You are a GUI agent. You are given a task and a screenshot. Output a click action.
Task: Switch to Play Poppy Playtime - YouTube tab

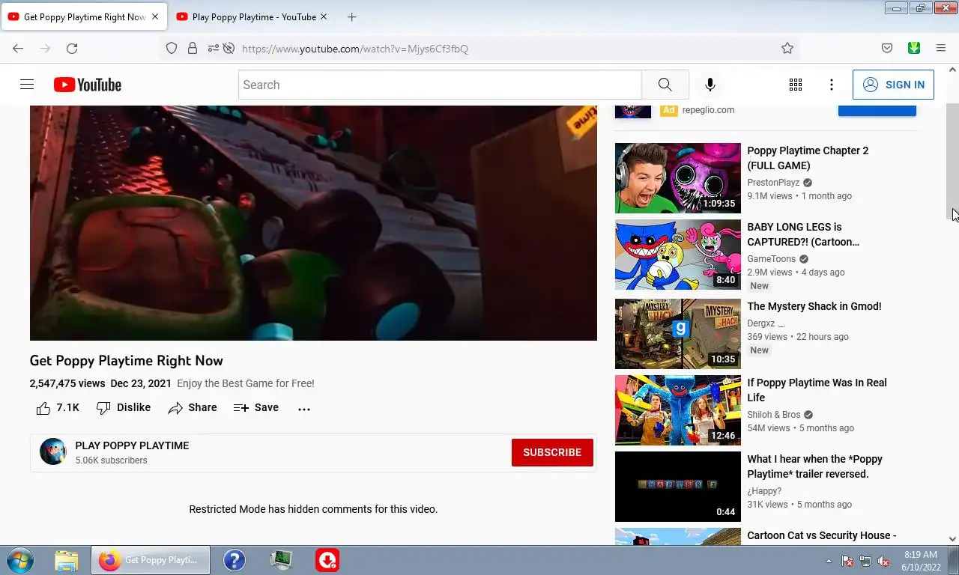coord(253,16)
